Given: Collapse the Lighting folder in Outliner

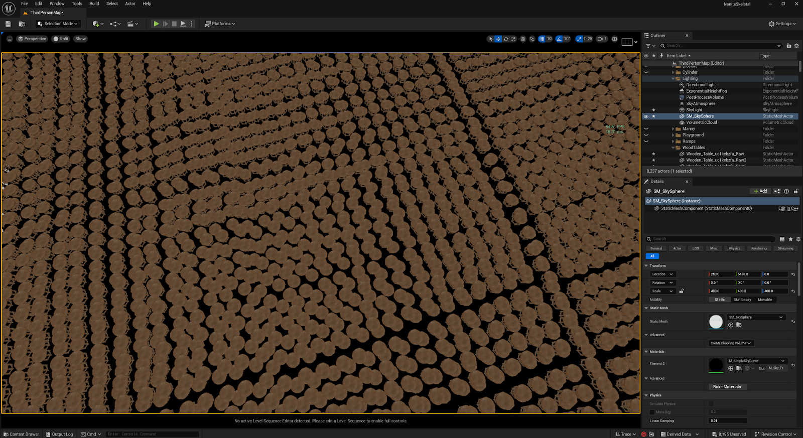Looking at the screenshot, I should coord(673,79).
